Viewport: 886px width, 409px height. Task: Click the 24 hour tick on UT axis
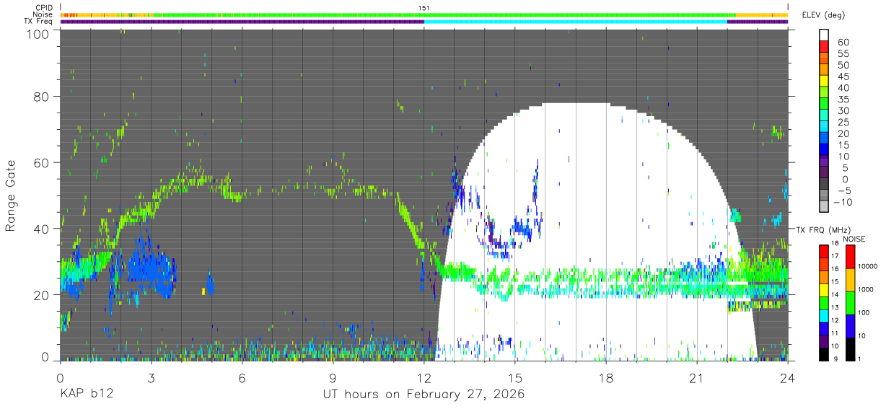(788, 377)
